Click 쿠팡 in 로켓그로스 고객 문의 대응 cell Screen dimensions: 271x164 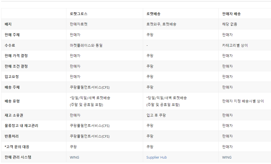tap(73, 147)
